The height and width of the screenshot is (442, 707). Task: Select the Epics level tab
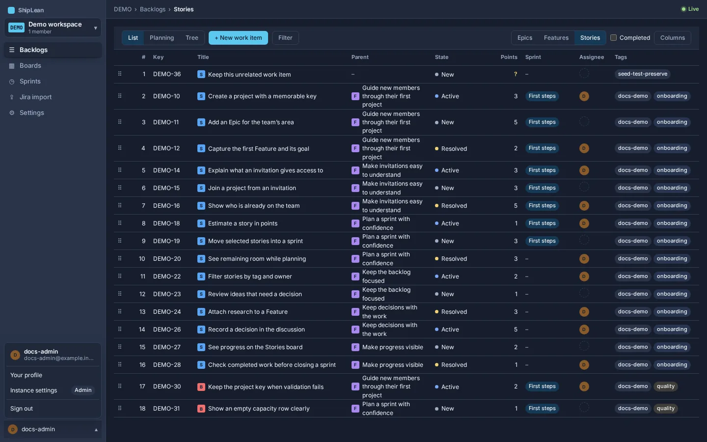[x=525, y=38]
